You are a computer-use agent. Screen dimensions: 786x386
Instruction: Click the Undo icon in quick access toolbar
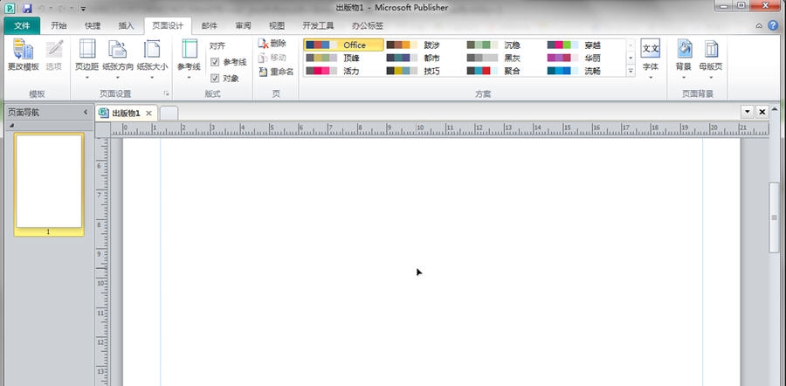(42, 8)
